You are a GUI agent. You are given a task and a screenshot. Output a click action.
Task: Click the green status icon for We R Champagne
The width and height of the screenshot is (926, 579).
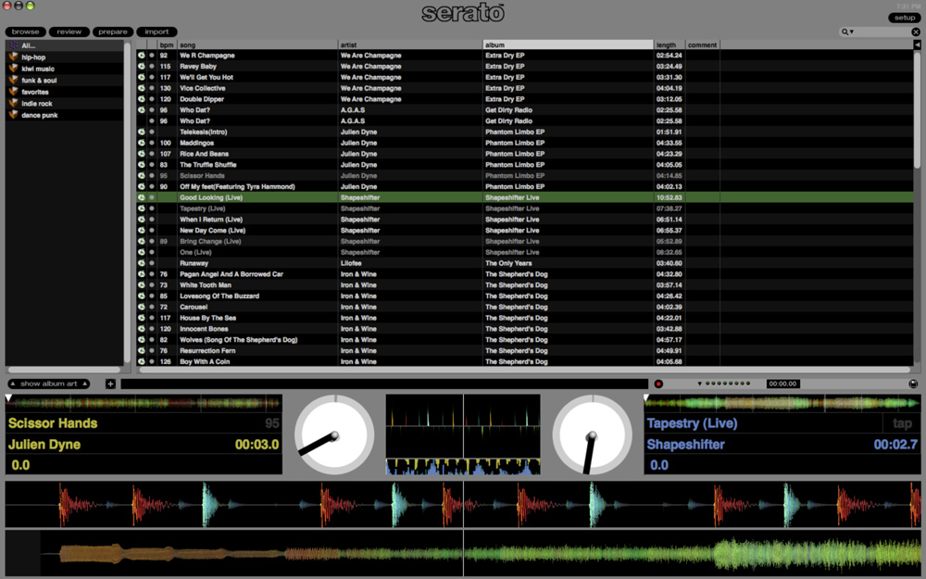click(x=142, y=56)
